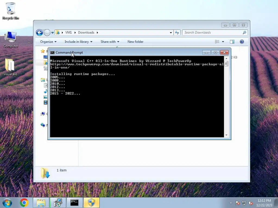This screenshot has height=208, width=278.
Task: Click the '2 KB' size value in file list
Action: [x=234, y=57]
